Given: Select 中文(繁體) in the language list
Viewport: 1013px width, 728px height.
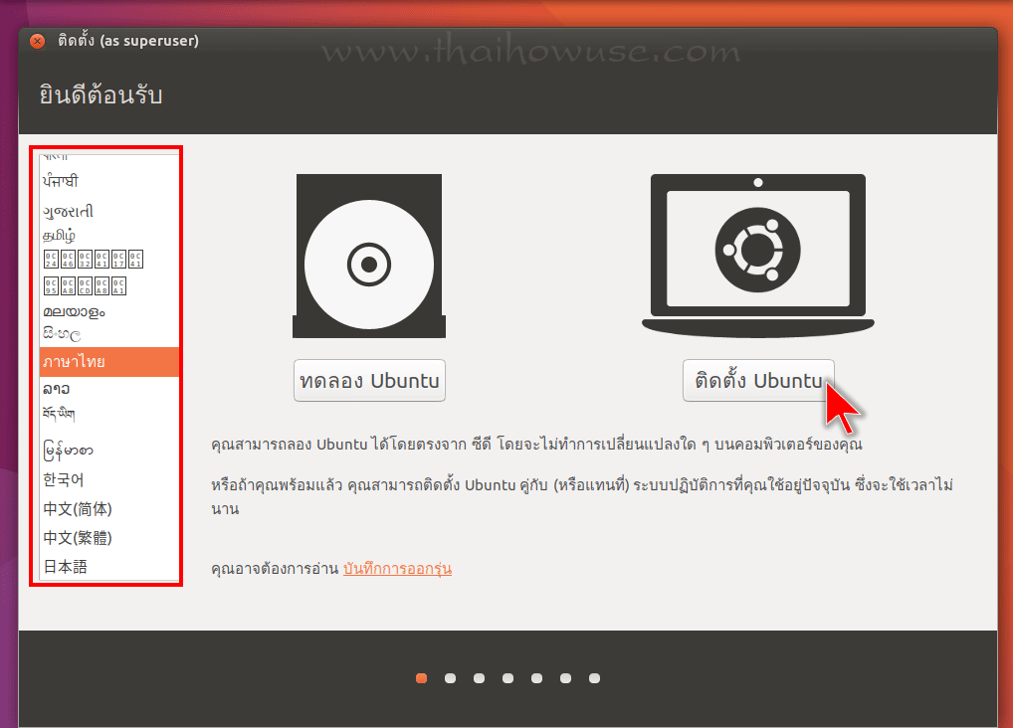Looking at the screenshot, I should click(x=109, y=537).
